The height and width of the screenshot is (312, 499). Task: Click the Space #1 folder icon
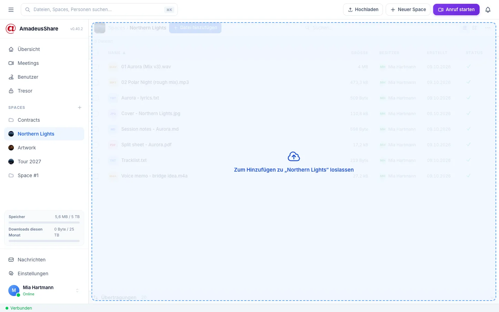(11, 175)
